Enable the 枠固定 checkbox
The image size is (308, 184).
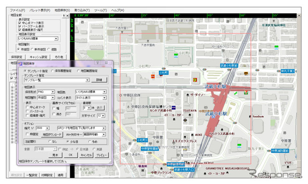click(27, 134)
